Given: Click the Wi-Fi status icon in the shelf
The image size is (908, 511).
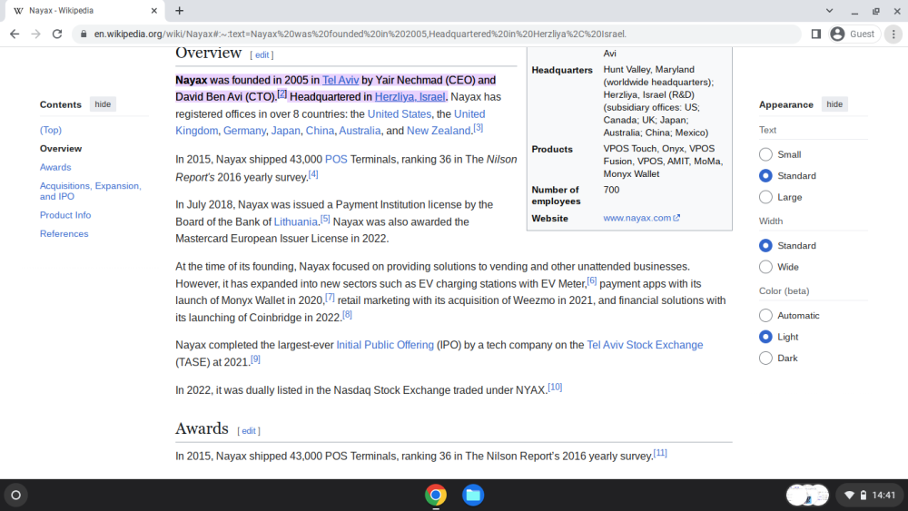Looking at the screenshot, I should point(850,495).
